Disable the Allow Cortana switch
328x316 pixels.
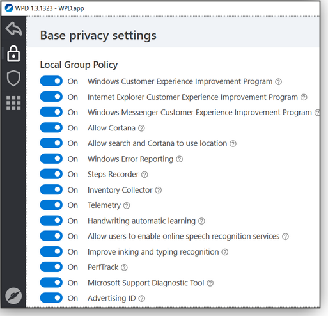point(51,127)
